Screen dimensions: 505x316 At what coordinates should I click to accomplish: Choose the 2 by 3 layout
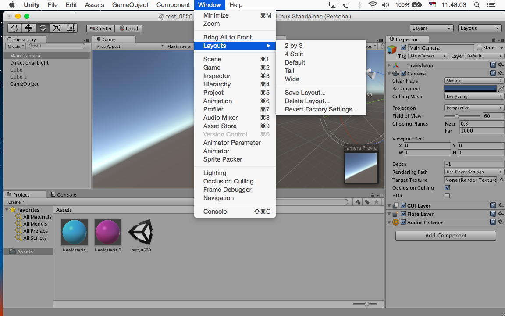294,46
